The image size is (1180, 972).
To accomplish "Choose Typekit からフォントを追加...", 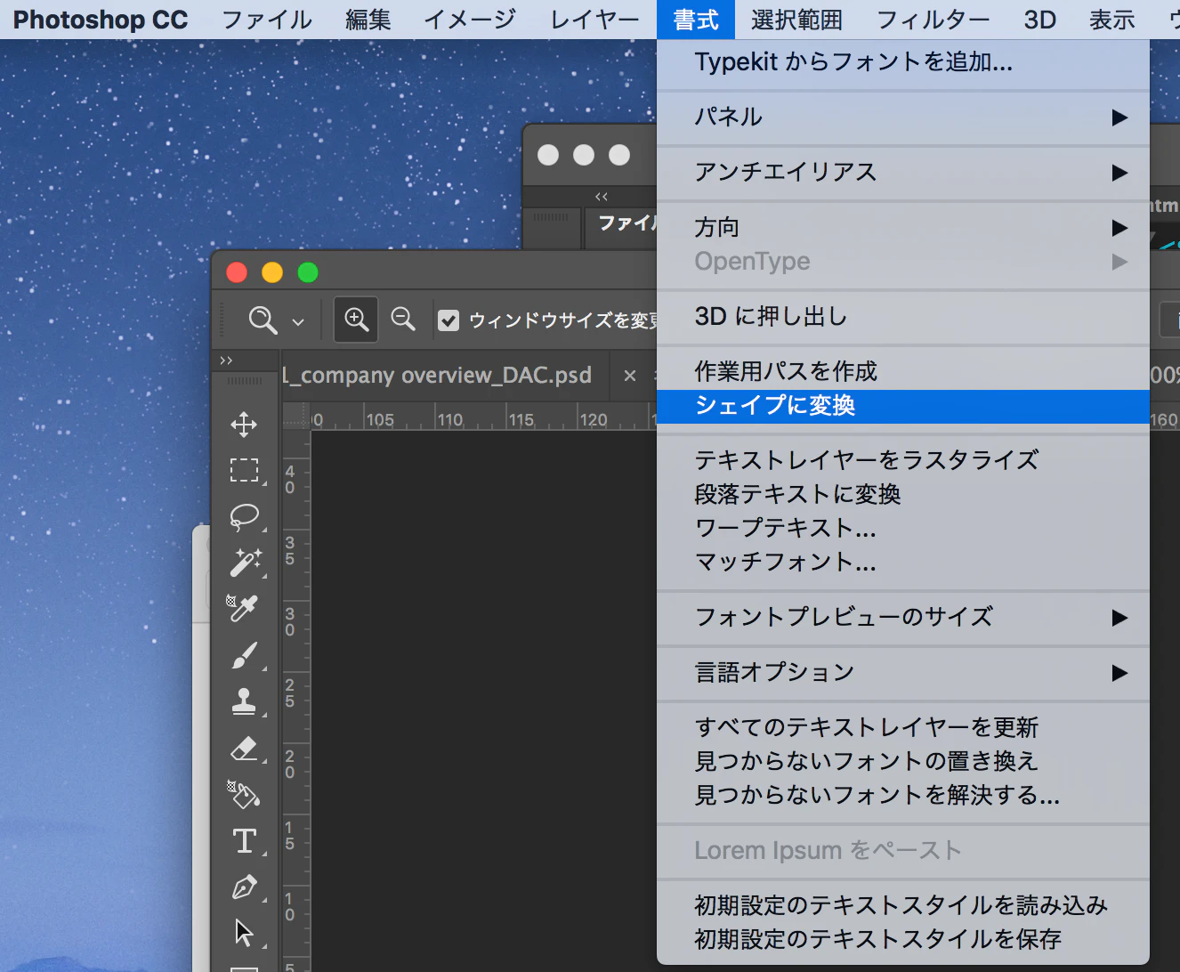I will pos(903,61).
